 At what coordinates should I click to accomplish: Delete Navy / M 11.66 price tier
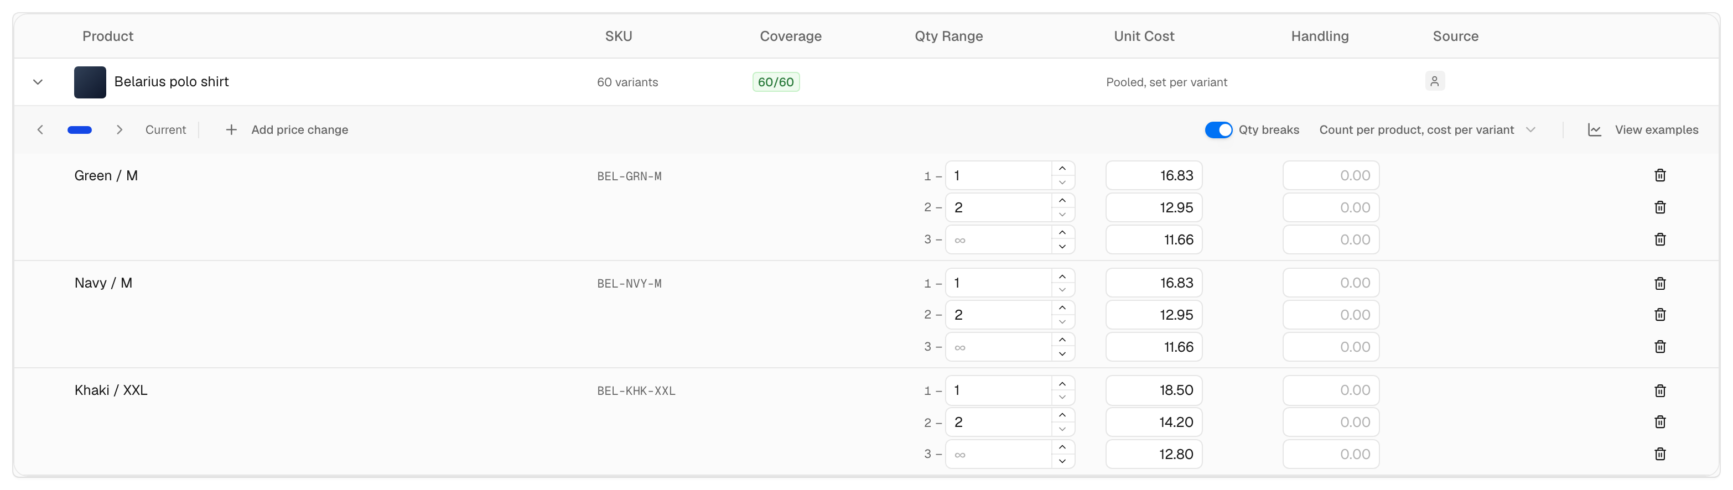coord(1659,347)
